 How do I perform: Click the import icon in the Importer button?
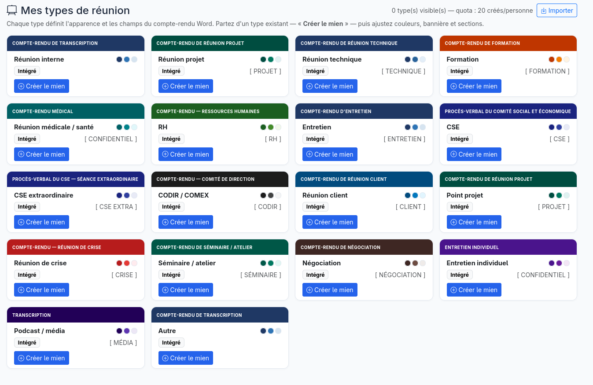point(544,11)
